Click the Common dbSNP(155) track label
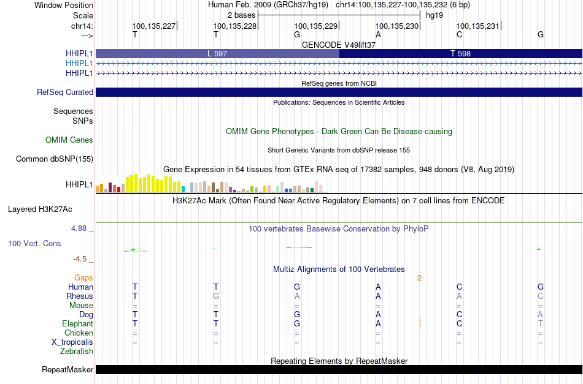 (x=55, y=159)
